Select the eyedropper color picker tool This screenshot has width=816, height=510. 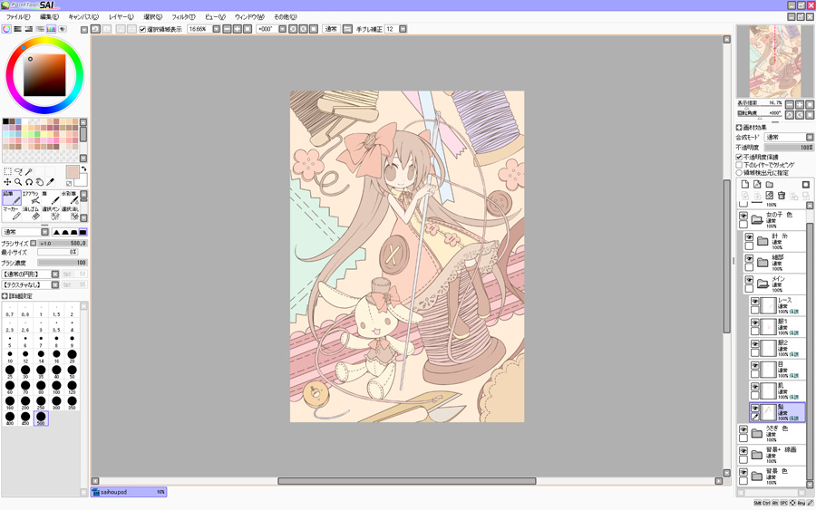pos(50,182)
